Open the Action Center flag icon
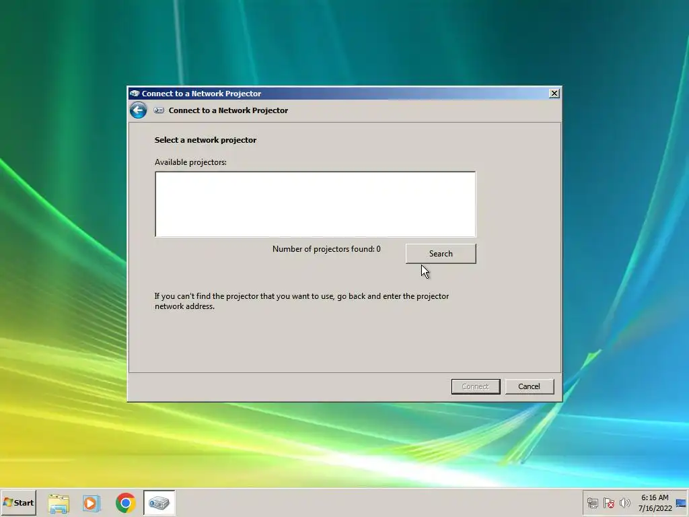The height and width of the screenshot is (517, 689). click(x=608, y=503)
